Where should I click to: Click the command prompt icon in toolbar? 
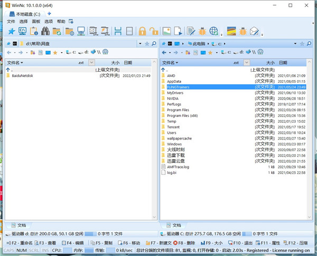[23, 31]
